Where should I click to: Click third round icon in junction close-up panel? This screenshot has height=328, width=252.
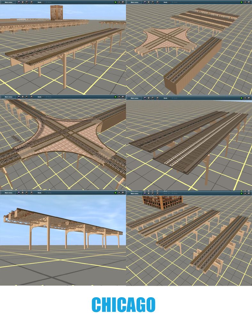click(x=27, y=97)
